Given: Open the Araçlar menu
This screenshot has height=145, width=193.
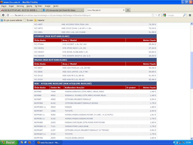Looking at the screenshot, I should pos(48,6).
